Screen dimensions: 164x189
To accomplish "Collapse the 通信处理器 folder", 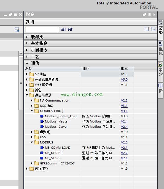I will tap(27, 95).
